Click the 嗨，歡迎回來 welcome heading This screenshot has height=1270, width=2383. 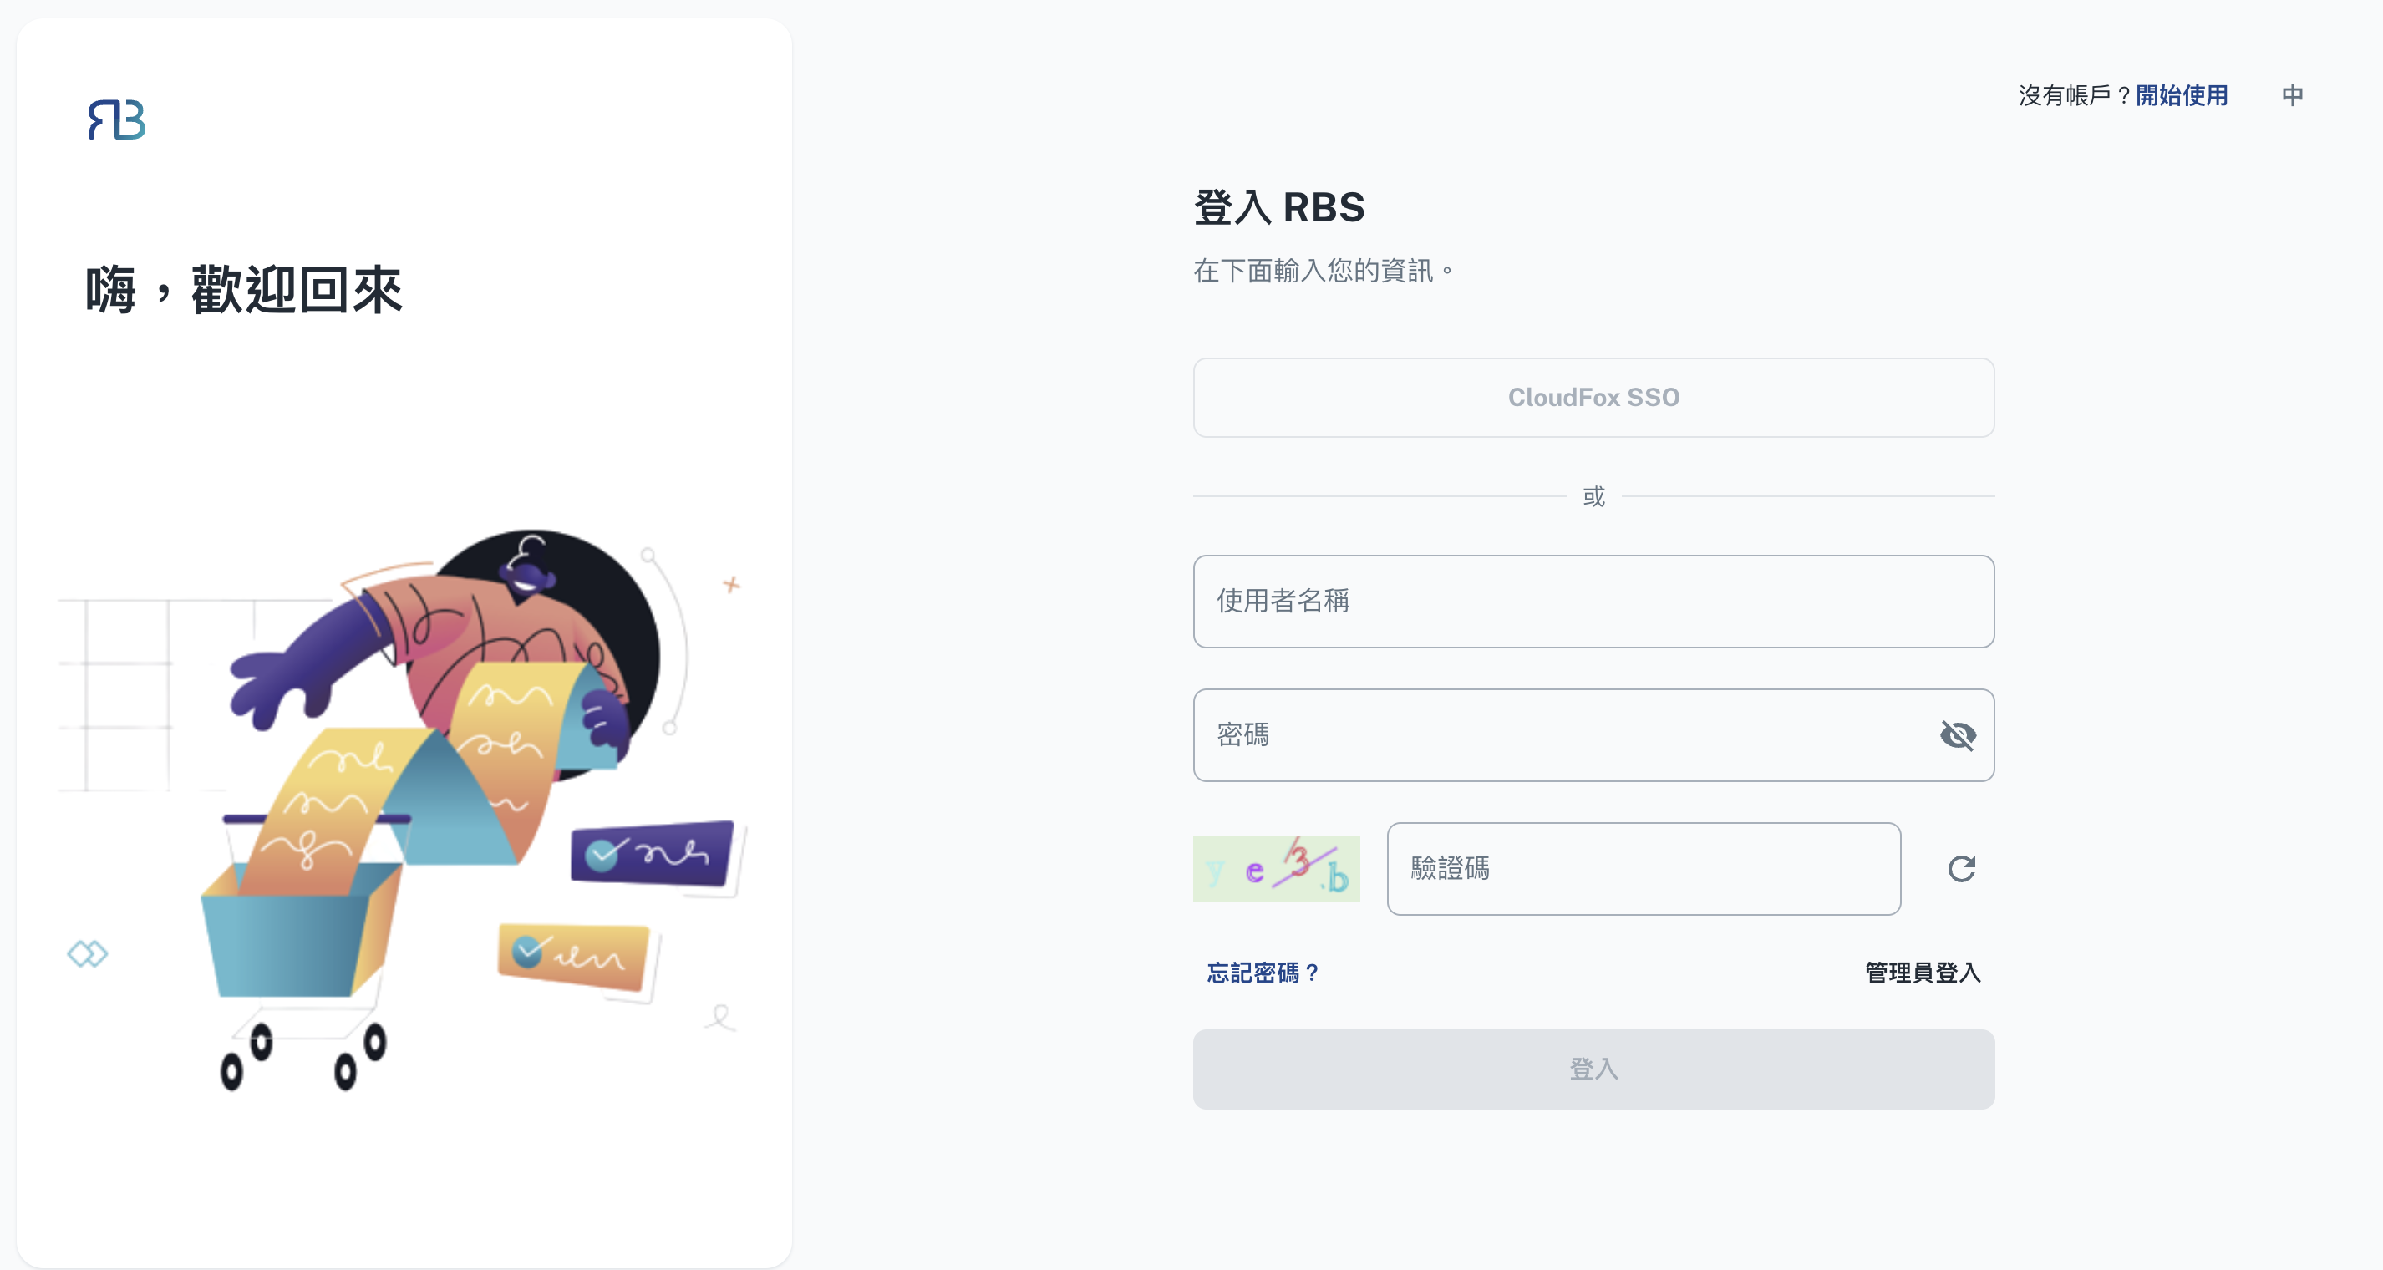coord(244,290)
